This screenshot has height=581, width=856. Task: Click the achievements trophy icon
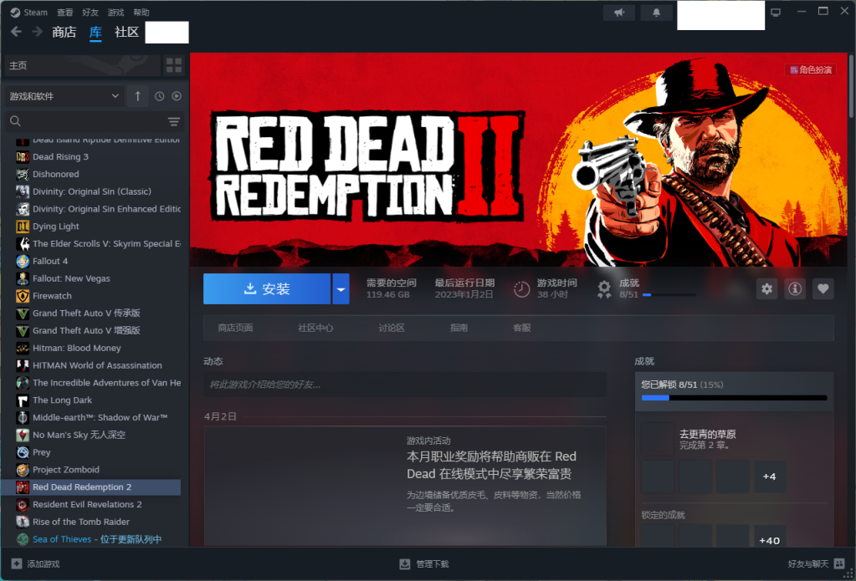tap(604, 289)
